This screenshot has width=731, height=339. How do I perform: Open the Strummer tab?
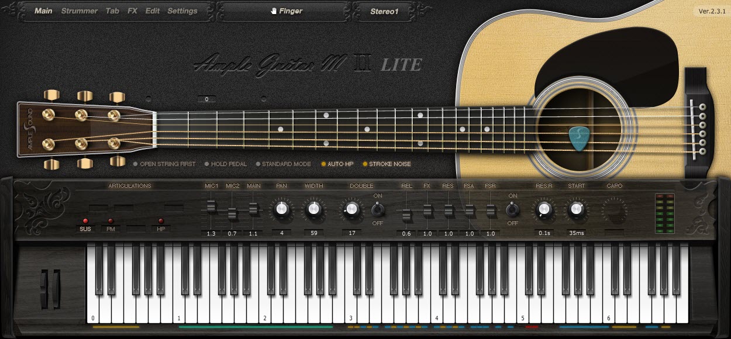80,10
